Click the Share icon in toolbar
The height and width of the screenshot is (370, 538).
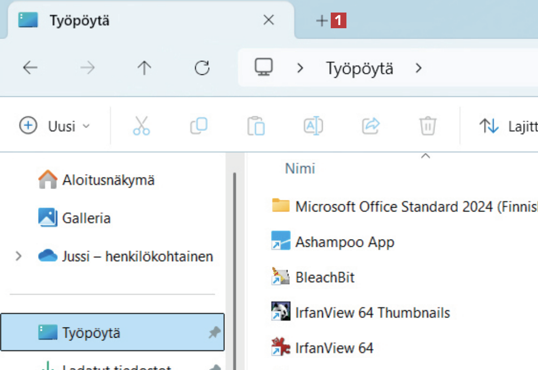tap(371, 126)
